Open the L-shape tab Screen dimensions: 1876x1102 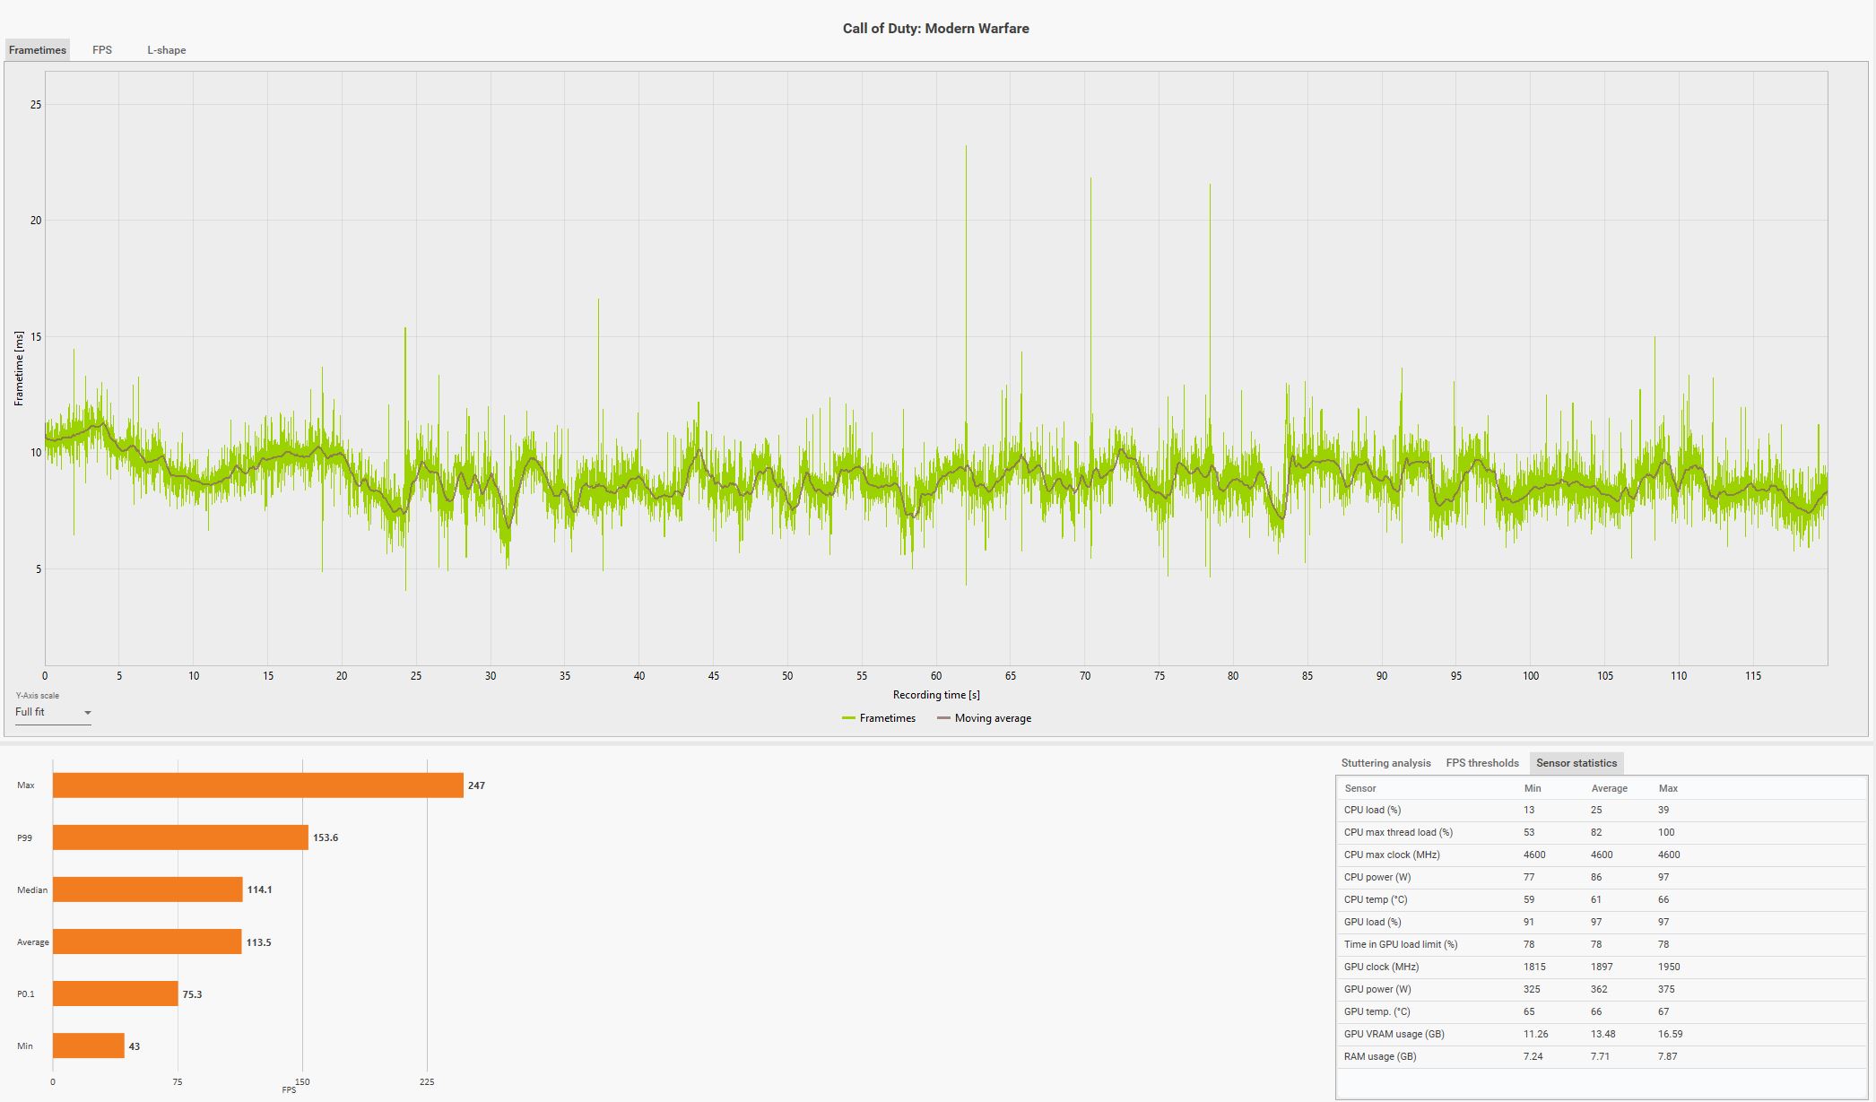coord(167,50)
